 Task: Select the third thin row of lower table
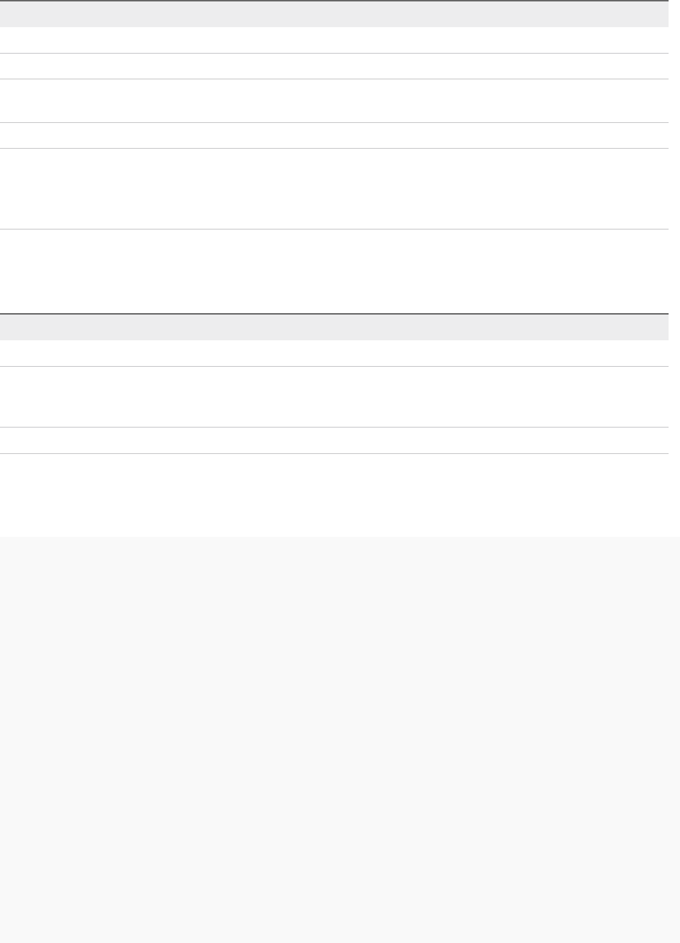pyautogui.click(x=334, y=440)
